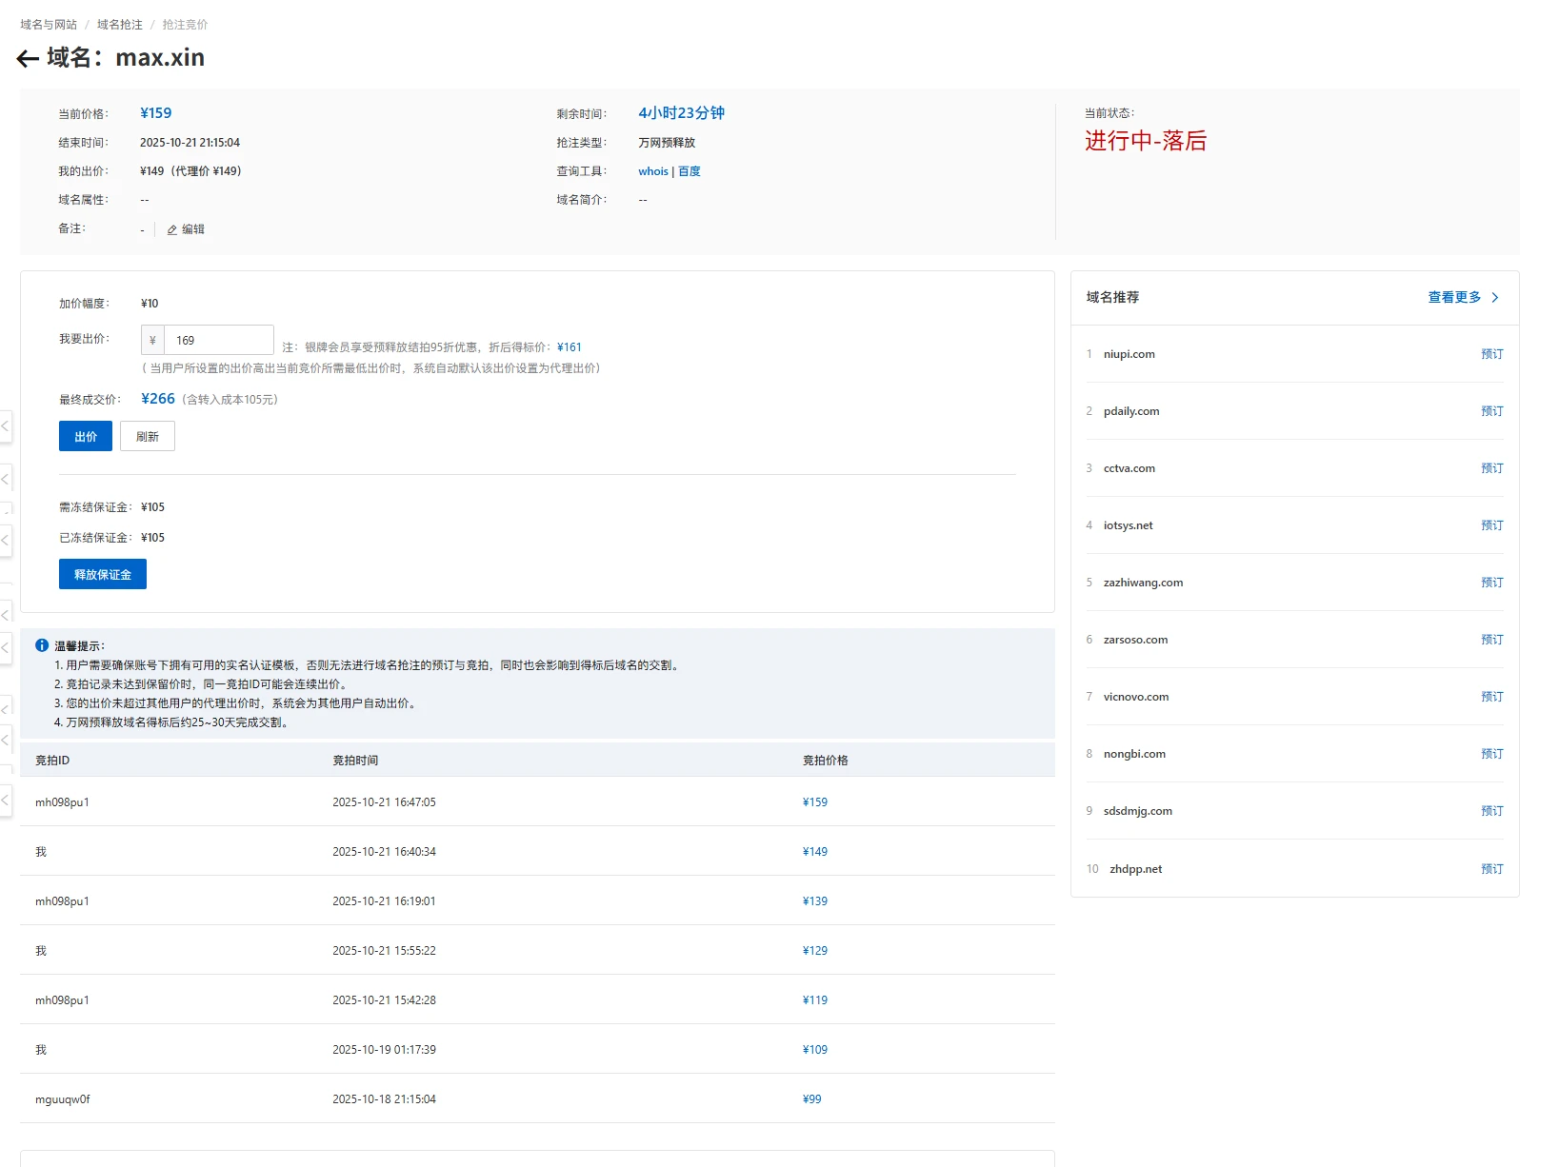Click the bid price input field
Image resolution: width=1559 pixels, height=1167 pixels.
(x=218, y=340)
